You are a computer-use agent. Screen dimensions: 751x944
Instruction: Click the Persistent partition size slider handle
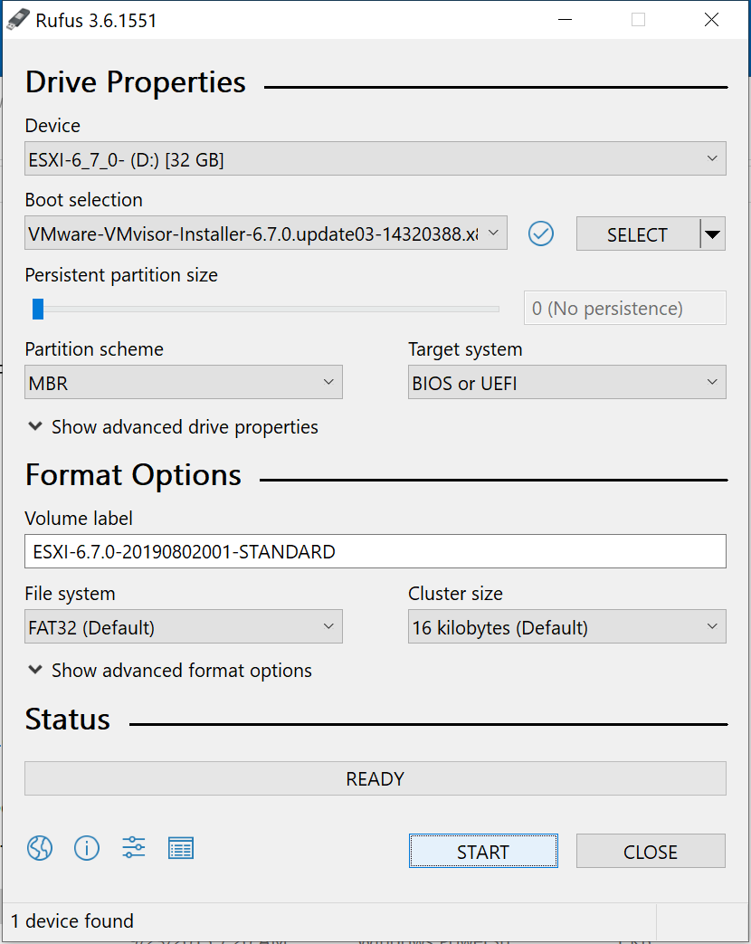click(38, 310)
